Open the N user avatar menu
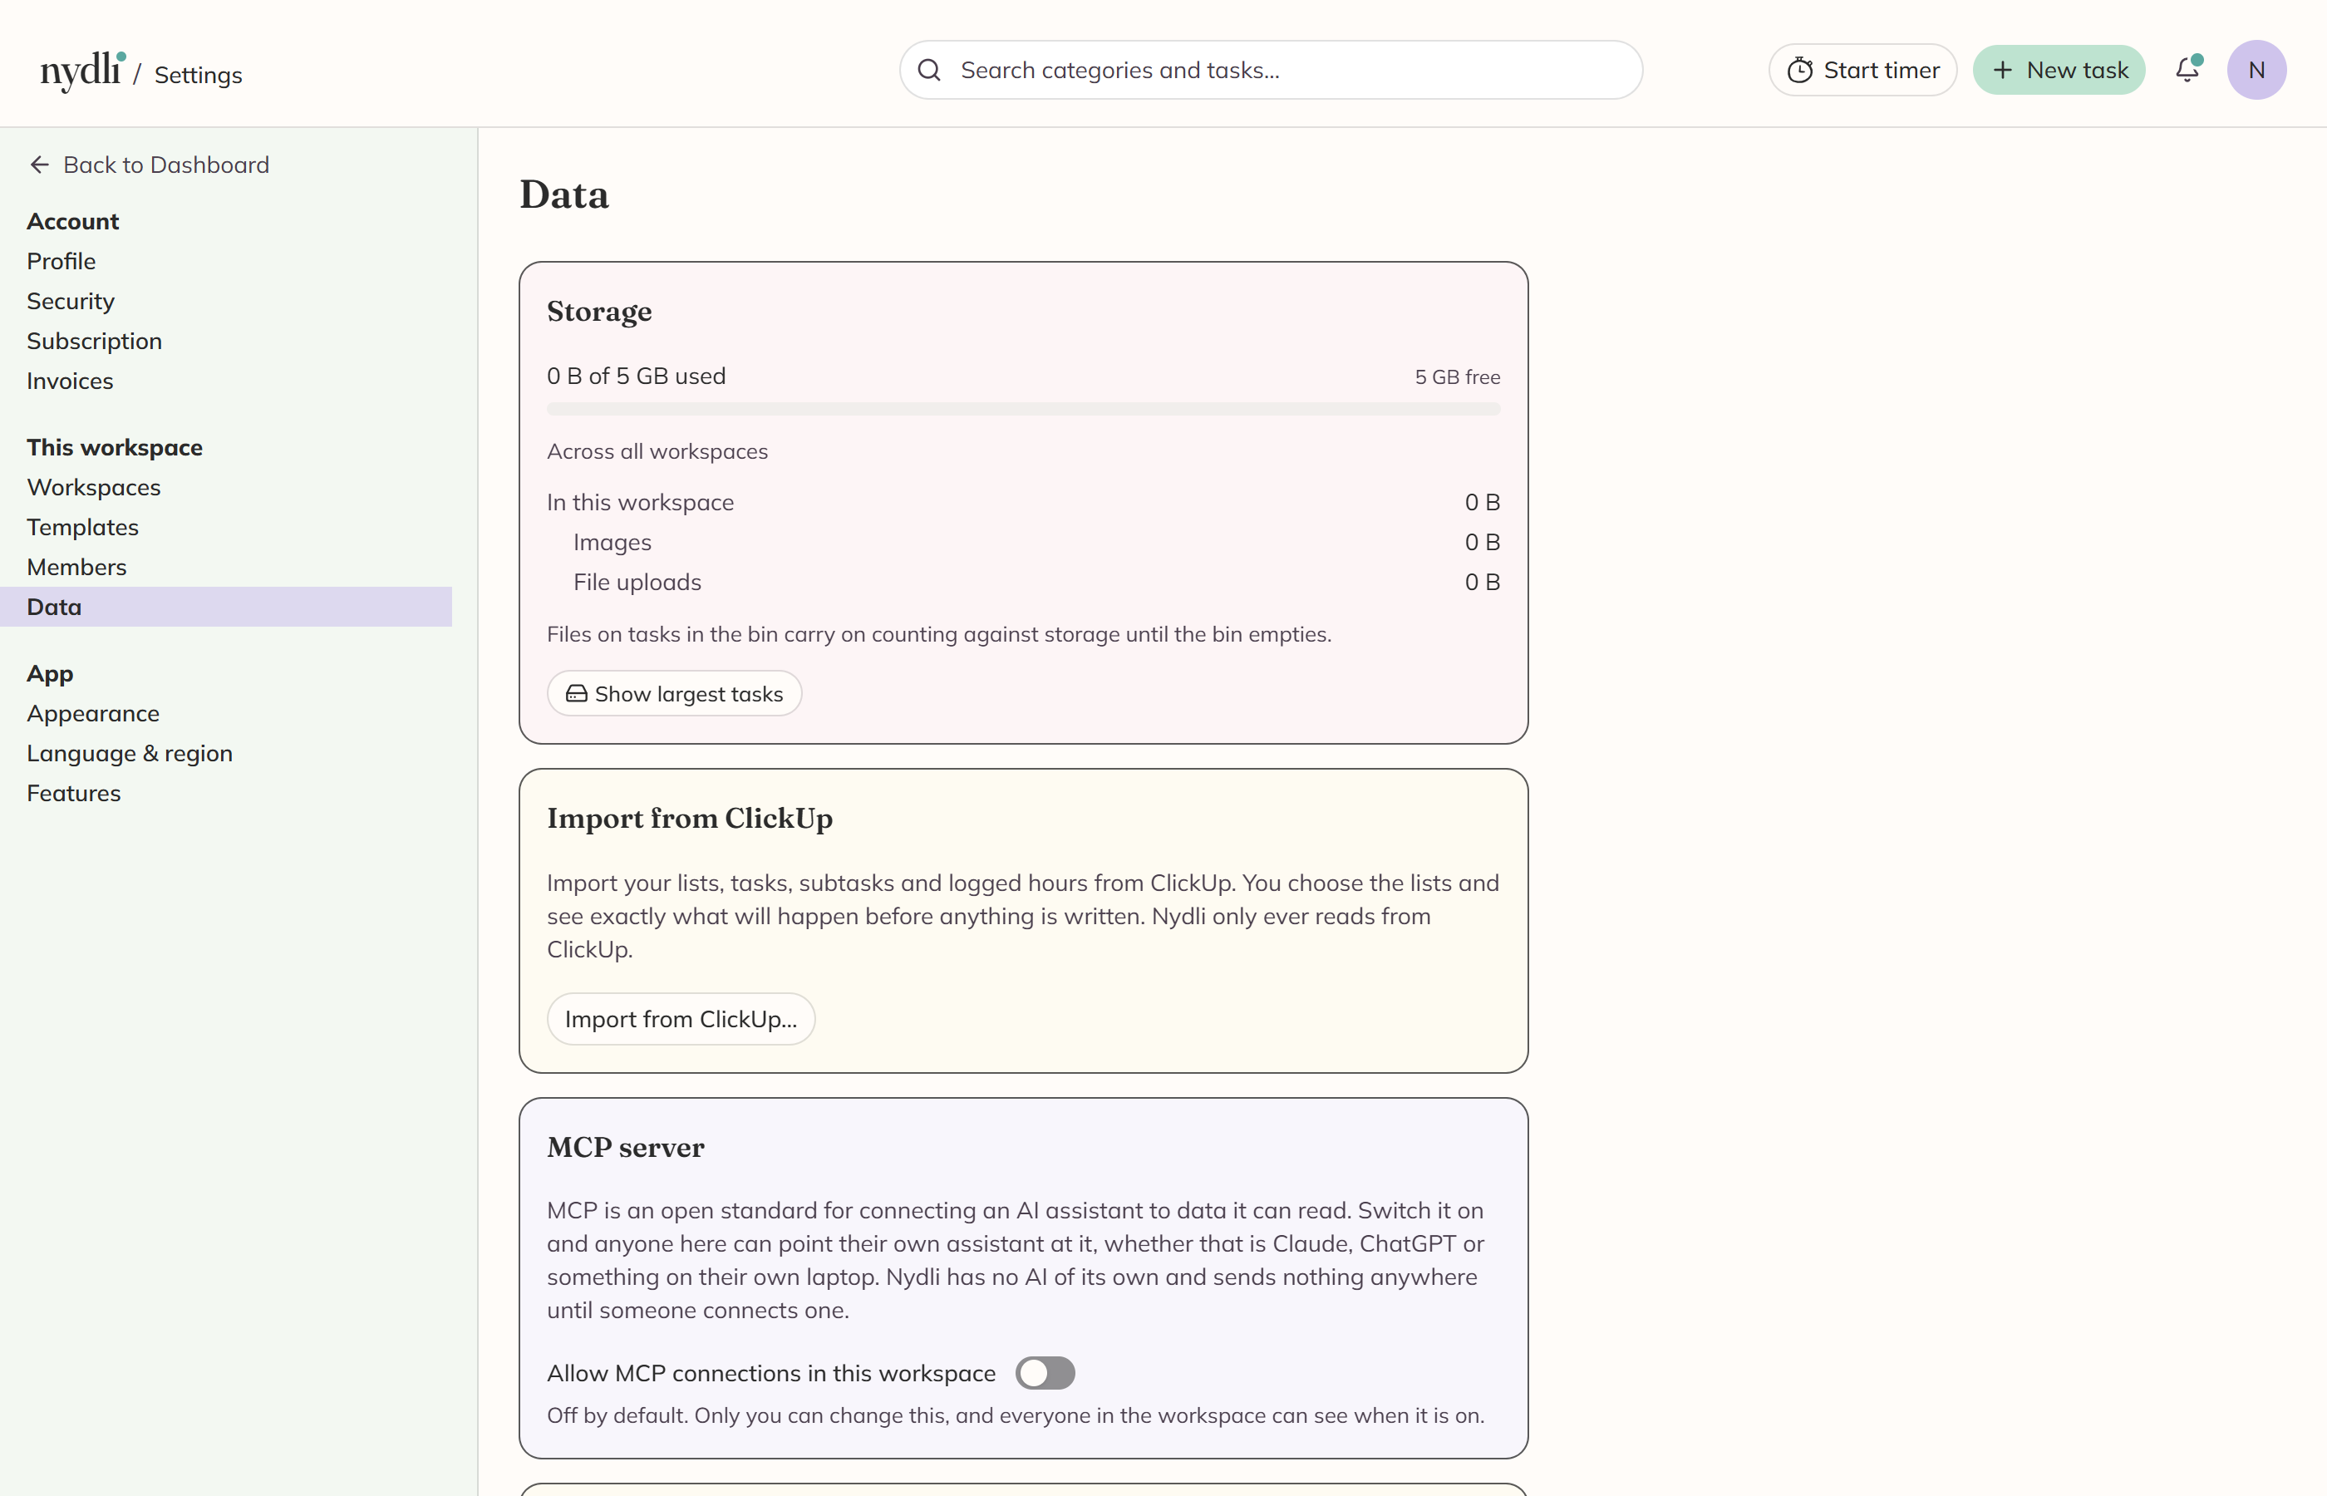Screen dimensions: 2327x1496 pos(2256,70)
